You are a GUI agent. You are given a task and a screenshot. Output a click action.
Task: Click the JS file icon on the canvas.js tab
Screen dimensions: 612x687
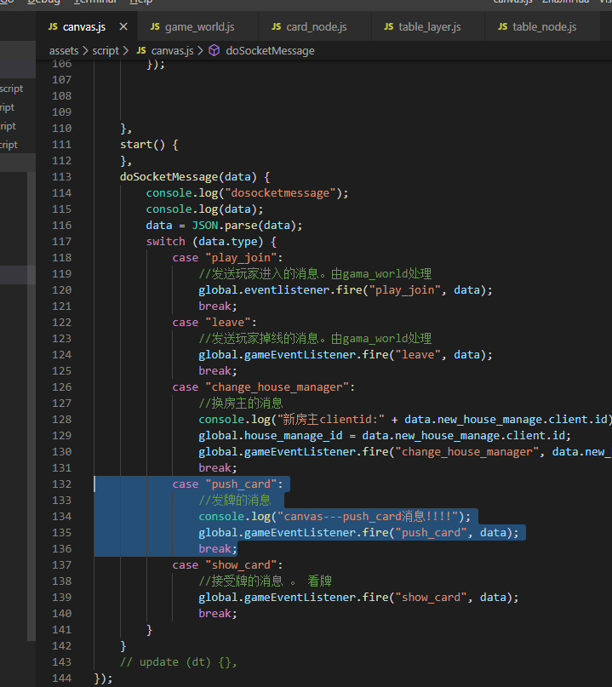point(53,26)
